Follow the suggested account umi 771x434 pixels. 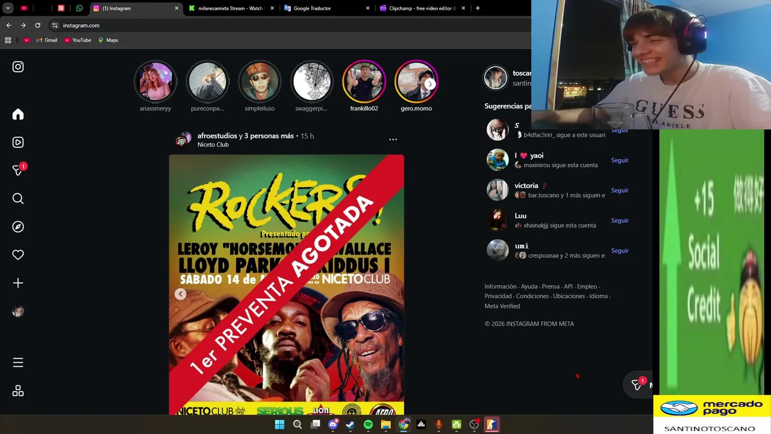[620, 251]
